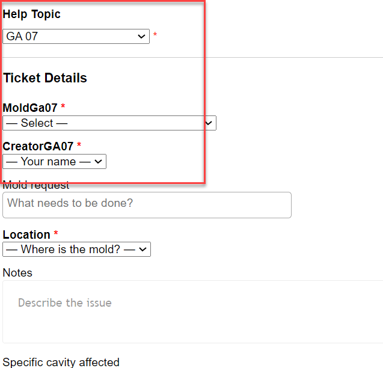Click the Notes label
Screen dimensions: 383x368
17,273
